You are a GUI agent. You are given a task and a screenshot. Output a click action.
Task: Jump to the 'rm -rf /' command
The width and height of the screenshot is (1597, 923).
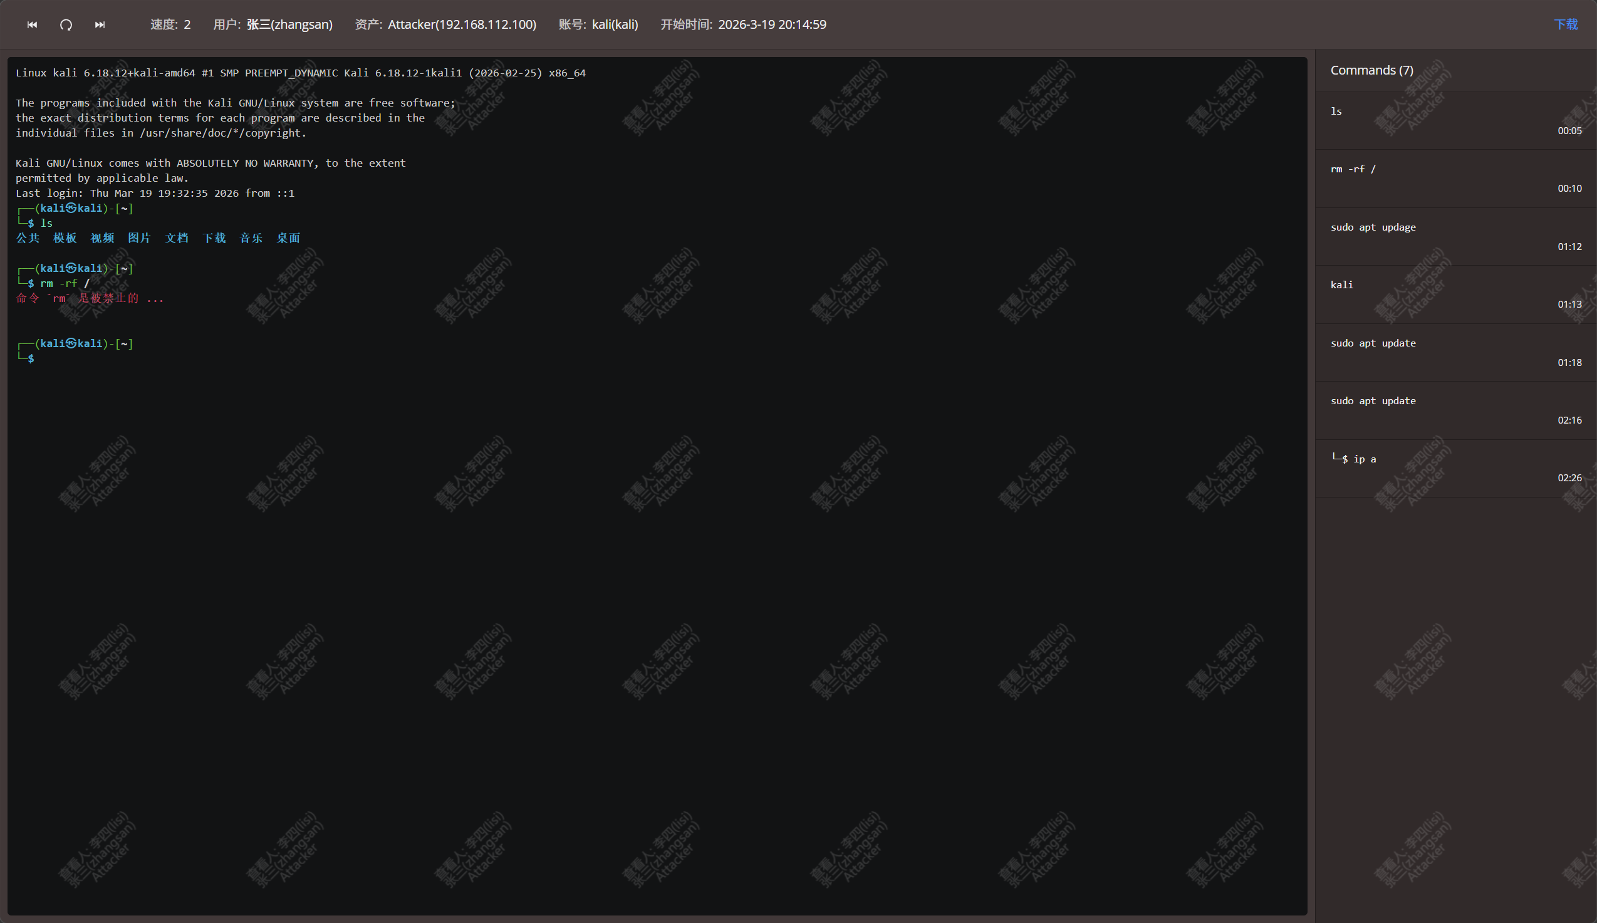(x=1455, y=178)
